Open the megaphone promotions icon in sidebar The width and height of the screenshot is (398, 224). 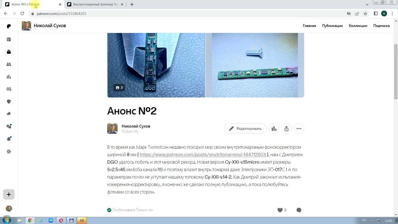tap(9, 114)
